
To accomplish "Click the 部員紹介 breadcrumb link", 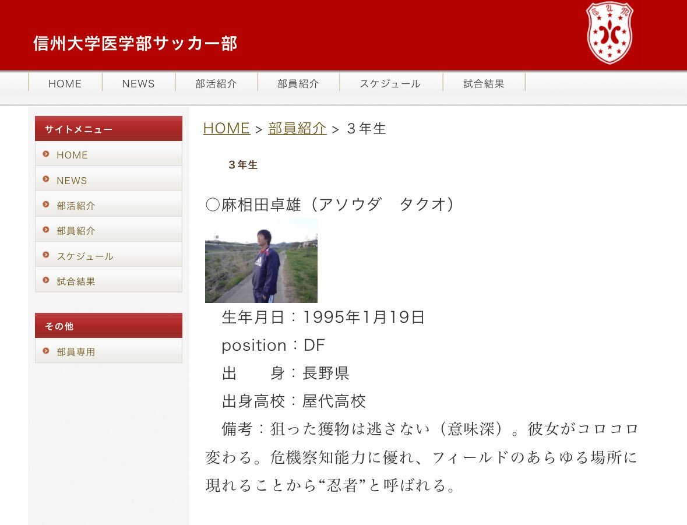I will coord(297,129).
